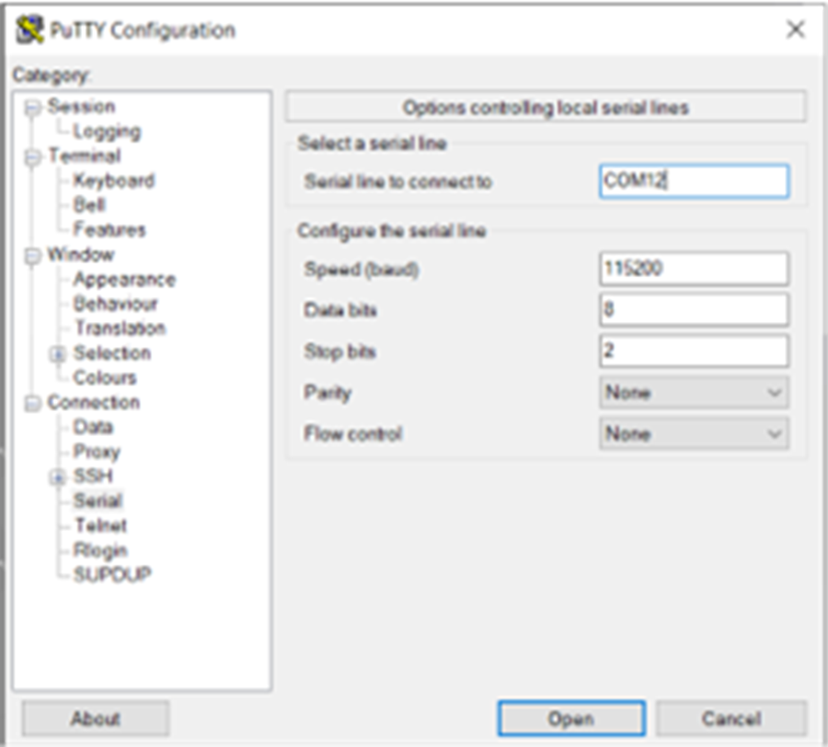Click the PuTTY icon in the title bar
Screen dimensions: 828x747
29,29
